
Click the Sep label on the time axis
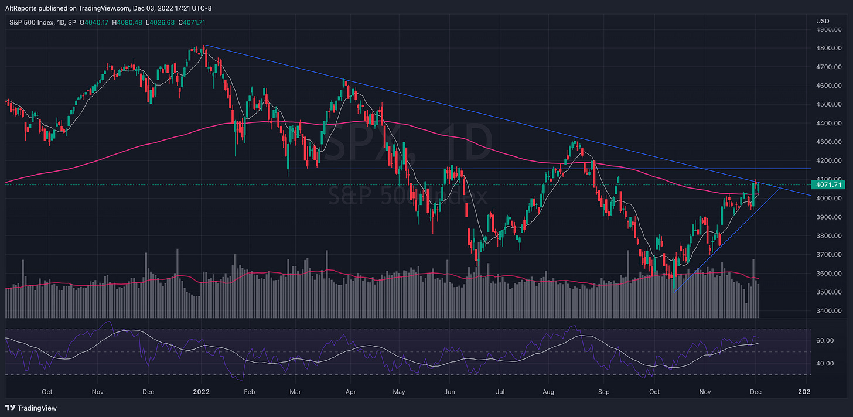[x=604, y=392]
